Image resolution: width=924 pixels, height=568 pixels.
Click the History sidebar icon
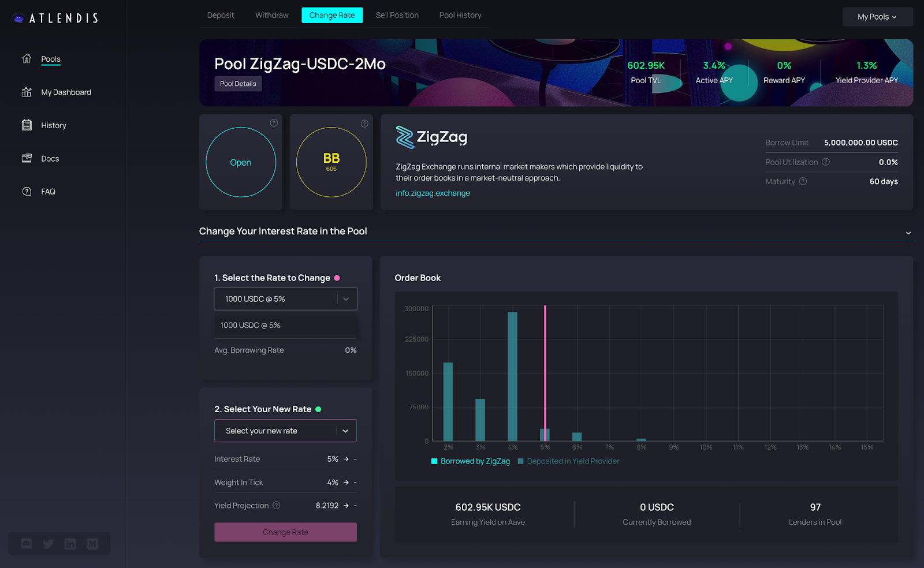pos(27,125)
